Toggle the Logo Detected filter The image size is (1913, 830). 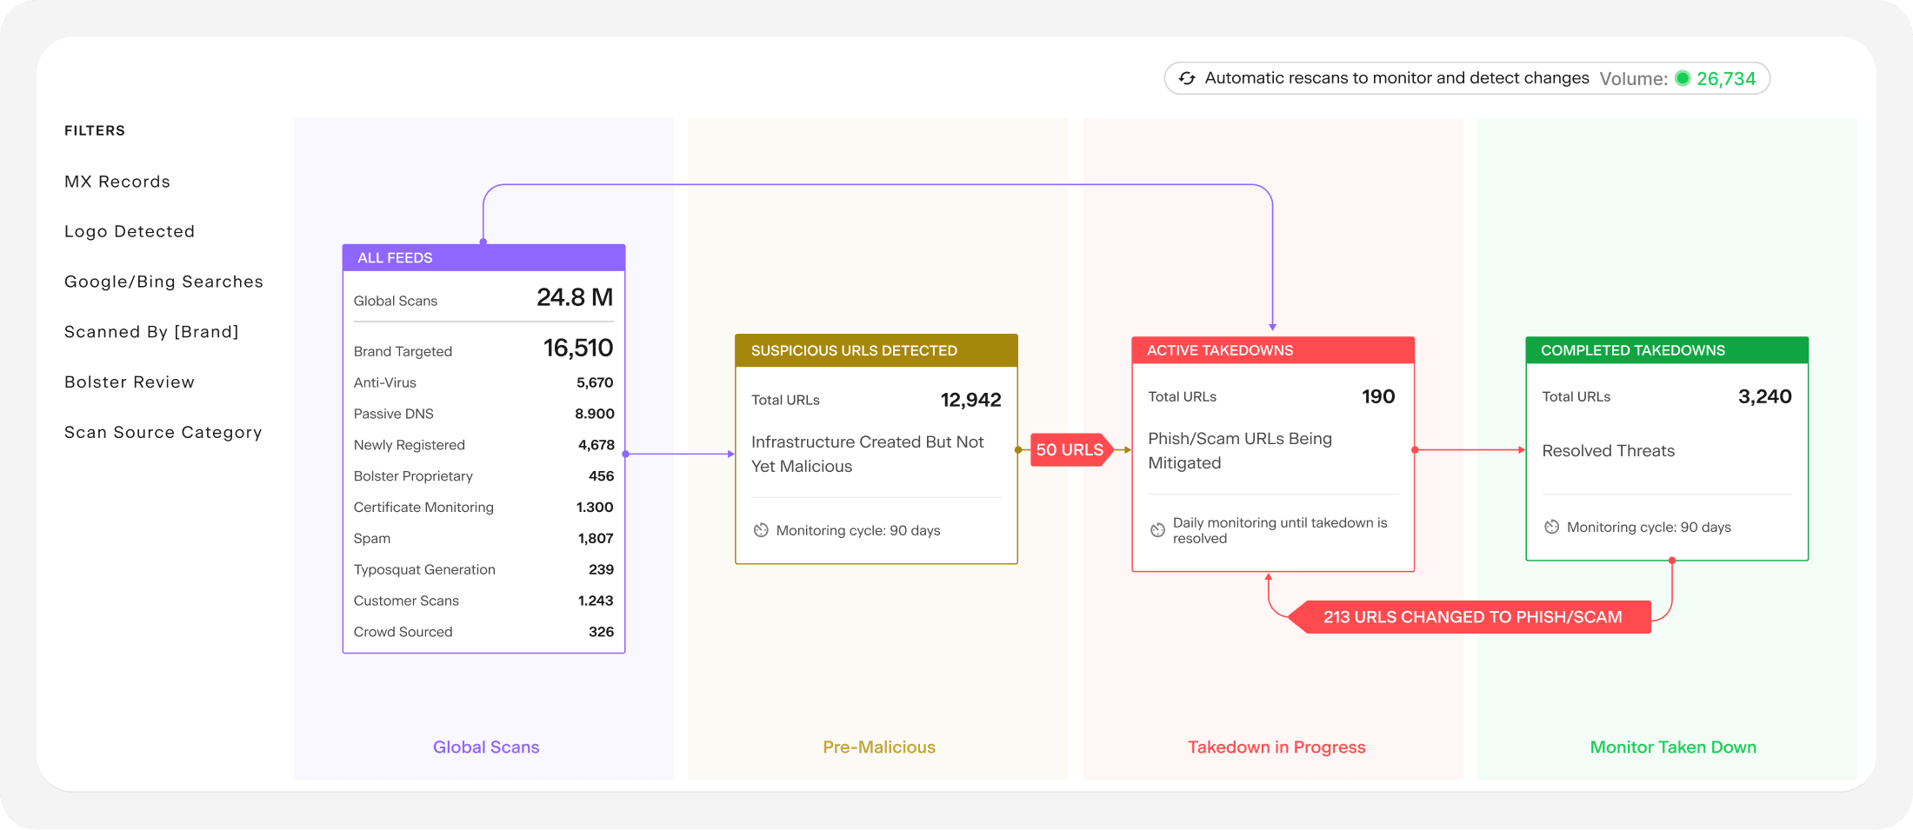(129, 231)
